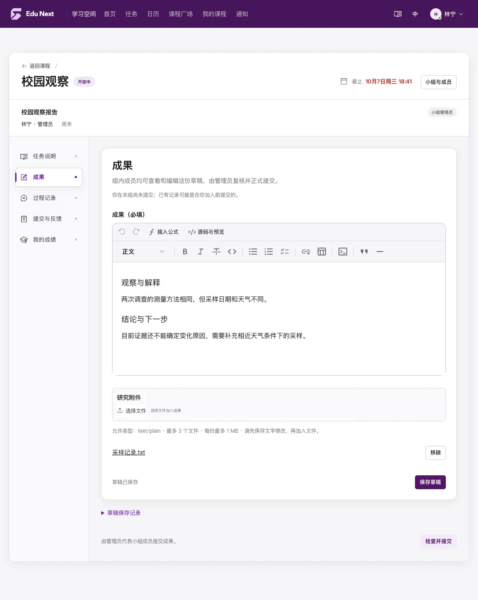
Task: Select 成果 in the sidebar
Action: (49, 177)
